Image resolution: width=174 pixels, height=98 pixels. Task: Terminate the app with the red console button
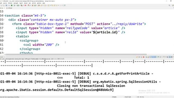(x=144, y=57)
